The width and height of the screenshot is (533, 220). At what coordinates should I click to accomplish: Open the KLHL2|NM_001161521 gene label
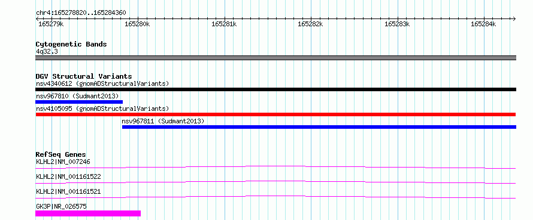pos(68,191)
